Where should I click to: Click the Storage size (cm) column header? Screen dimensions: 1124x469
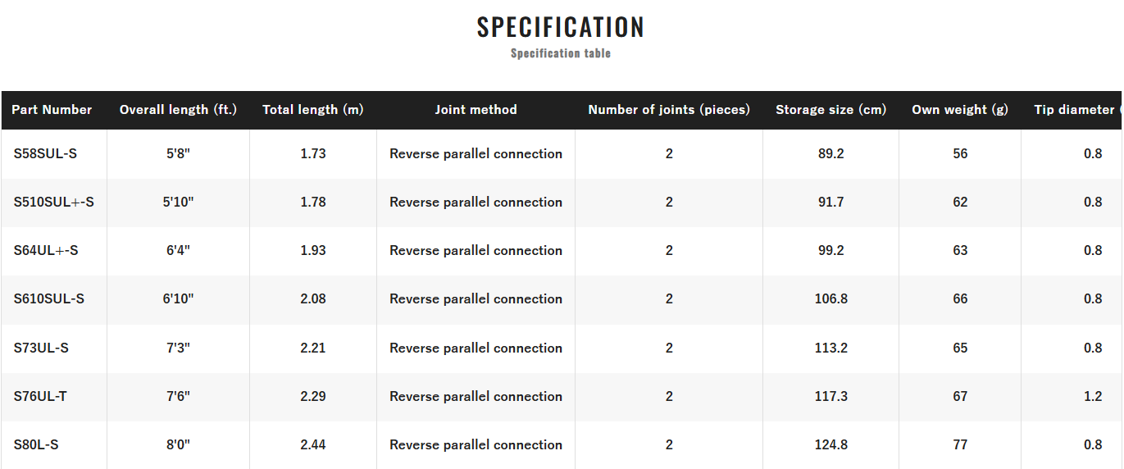[830, 110]
